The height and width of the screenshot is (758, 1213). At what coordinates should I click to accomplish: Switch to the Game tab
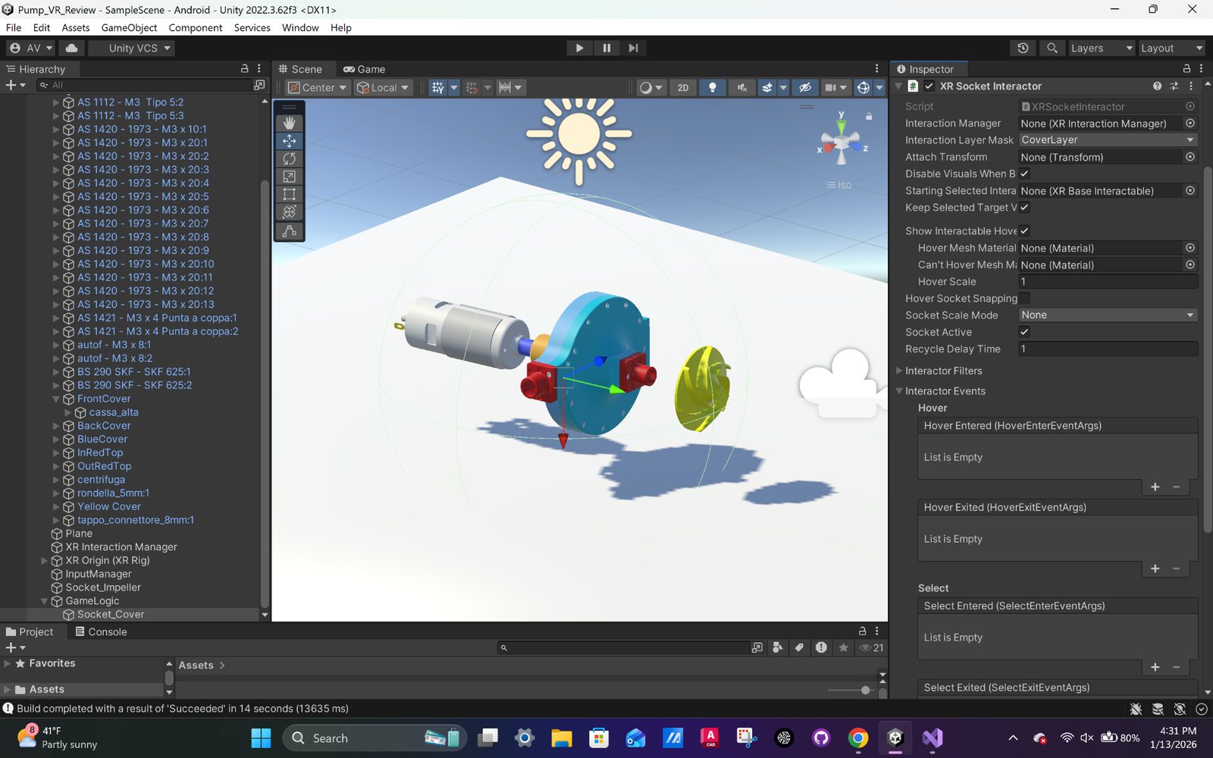pos(364,69)
